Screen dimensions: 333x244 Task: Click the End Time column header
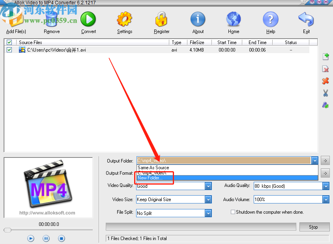tap(257, 43)
